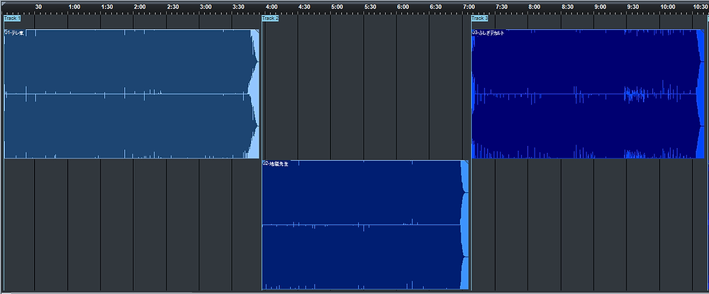
Task: Click the 5:30 mark on the ruler
Action: [x=370, y=7]
